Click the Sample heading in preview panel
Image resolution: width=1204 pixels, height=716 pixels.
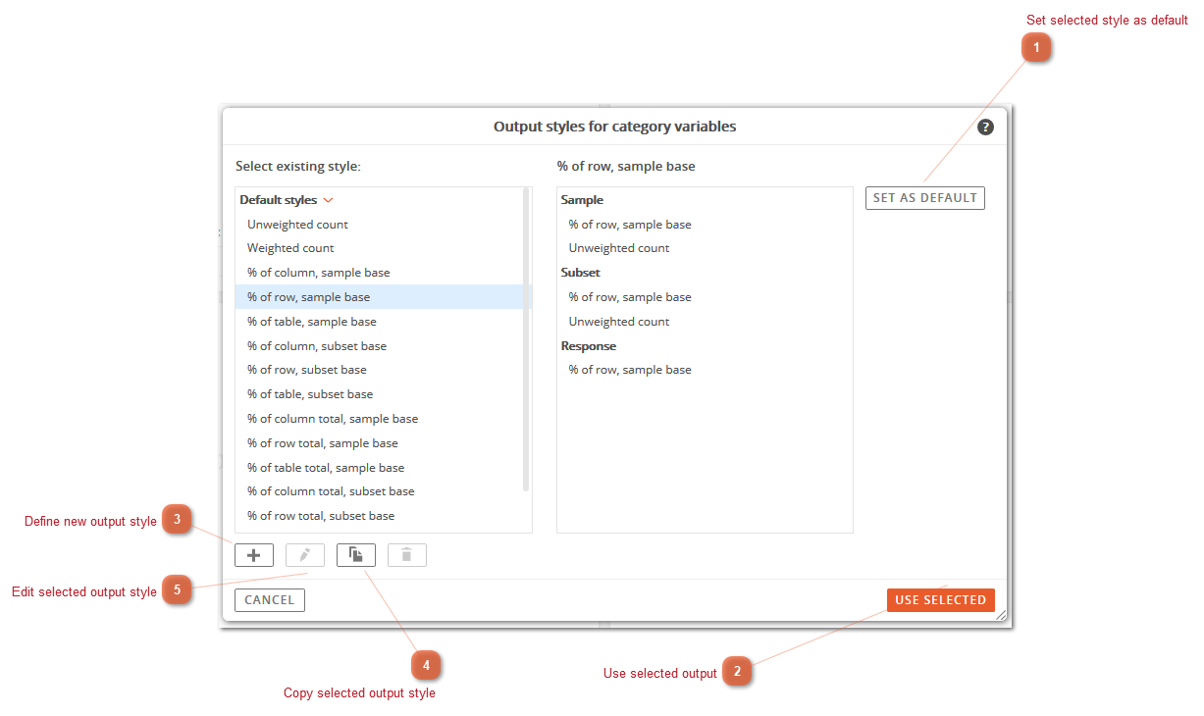tap(582, 200)
